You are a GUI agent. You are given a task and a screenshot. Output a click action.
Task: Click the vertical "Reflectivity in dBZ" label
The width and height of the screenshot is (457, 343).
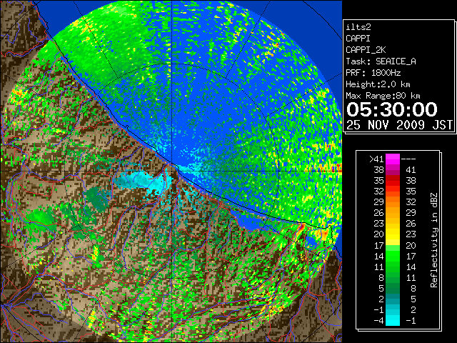pos(434,240)
